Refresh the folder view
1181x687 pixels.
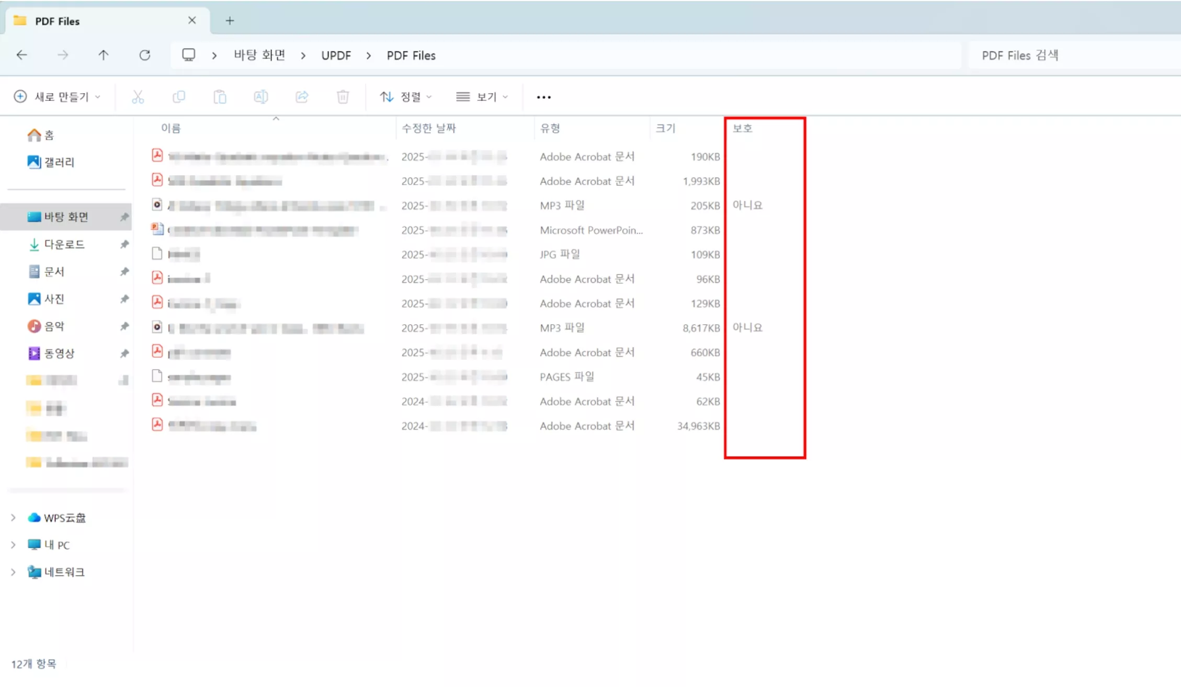[145, 55]
